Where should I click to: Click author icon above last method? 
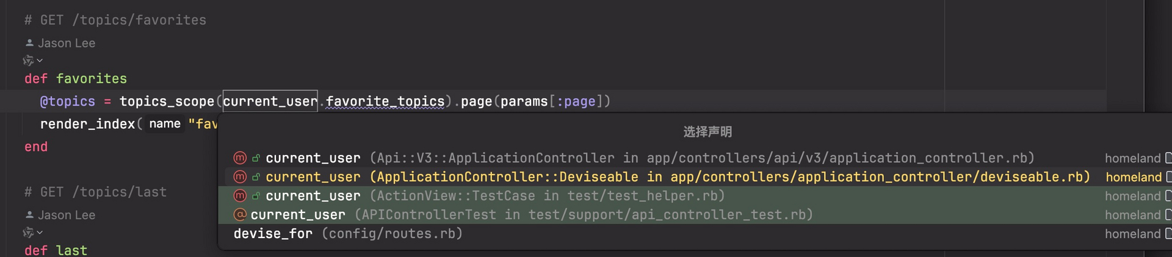coord(29,215)
